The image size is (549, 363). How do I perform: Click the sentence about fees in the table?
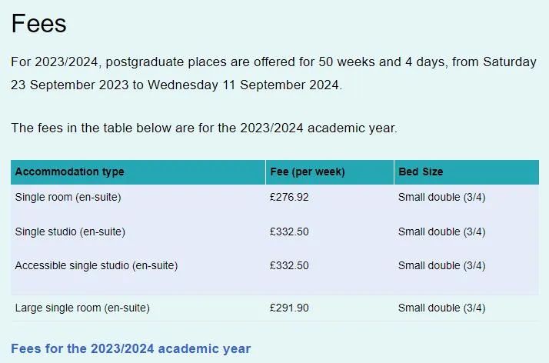click(x=204, y=128)
